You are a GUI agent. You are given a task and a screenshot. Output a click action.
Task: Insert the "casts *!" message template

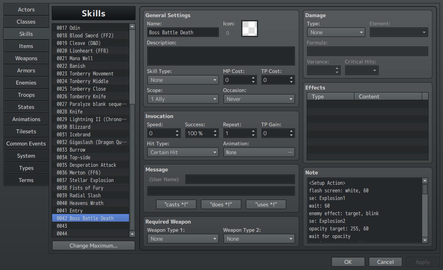pyautogui.click(x=176, y=204)
